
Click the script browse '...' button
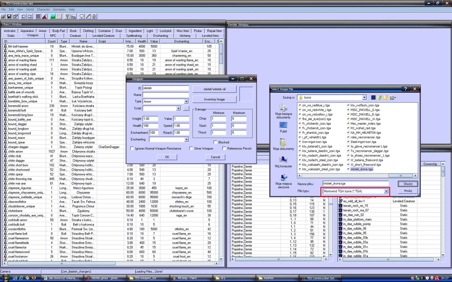click(186, 108)
